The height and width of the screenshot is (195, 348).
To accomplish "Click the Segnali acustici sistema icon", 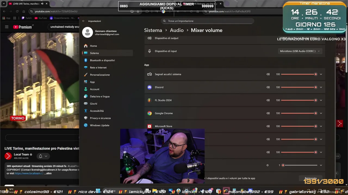I will [x=149, y=74].
